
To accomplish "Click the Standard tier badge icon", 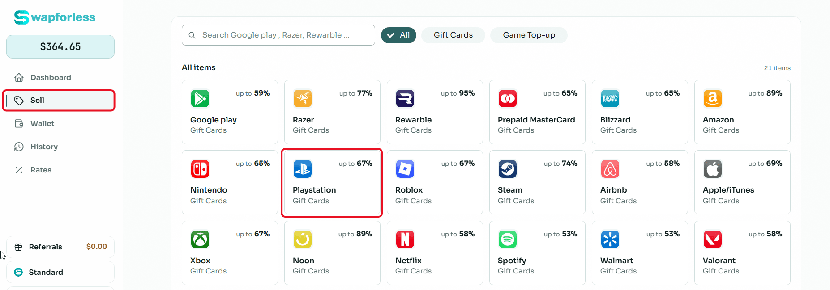I will [18, 272].
